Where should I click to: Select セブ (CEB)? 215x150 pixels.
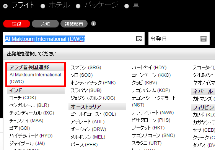coord(204,130)
